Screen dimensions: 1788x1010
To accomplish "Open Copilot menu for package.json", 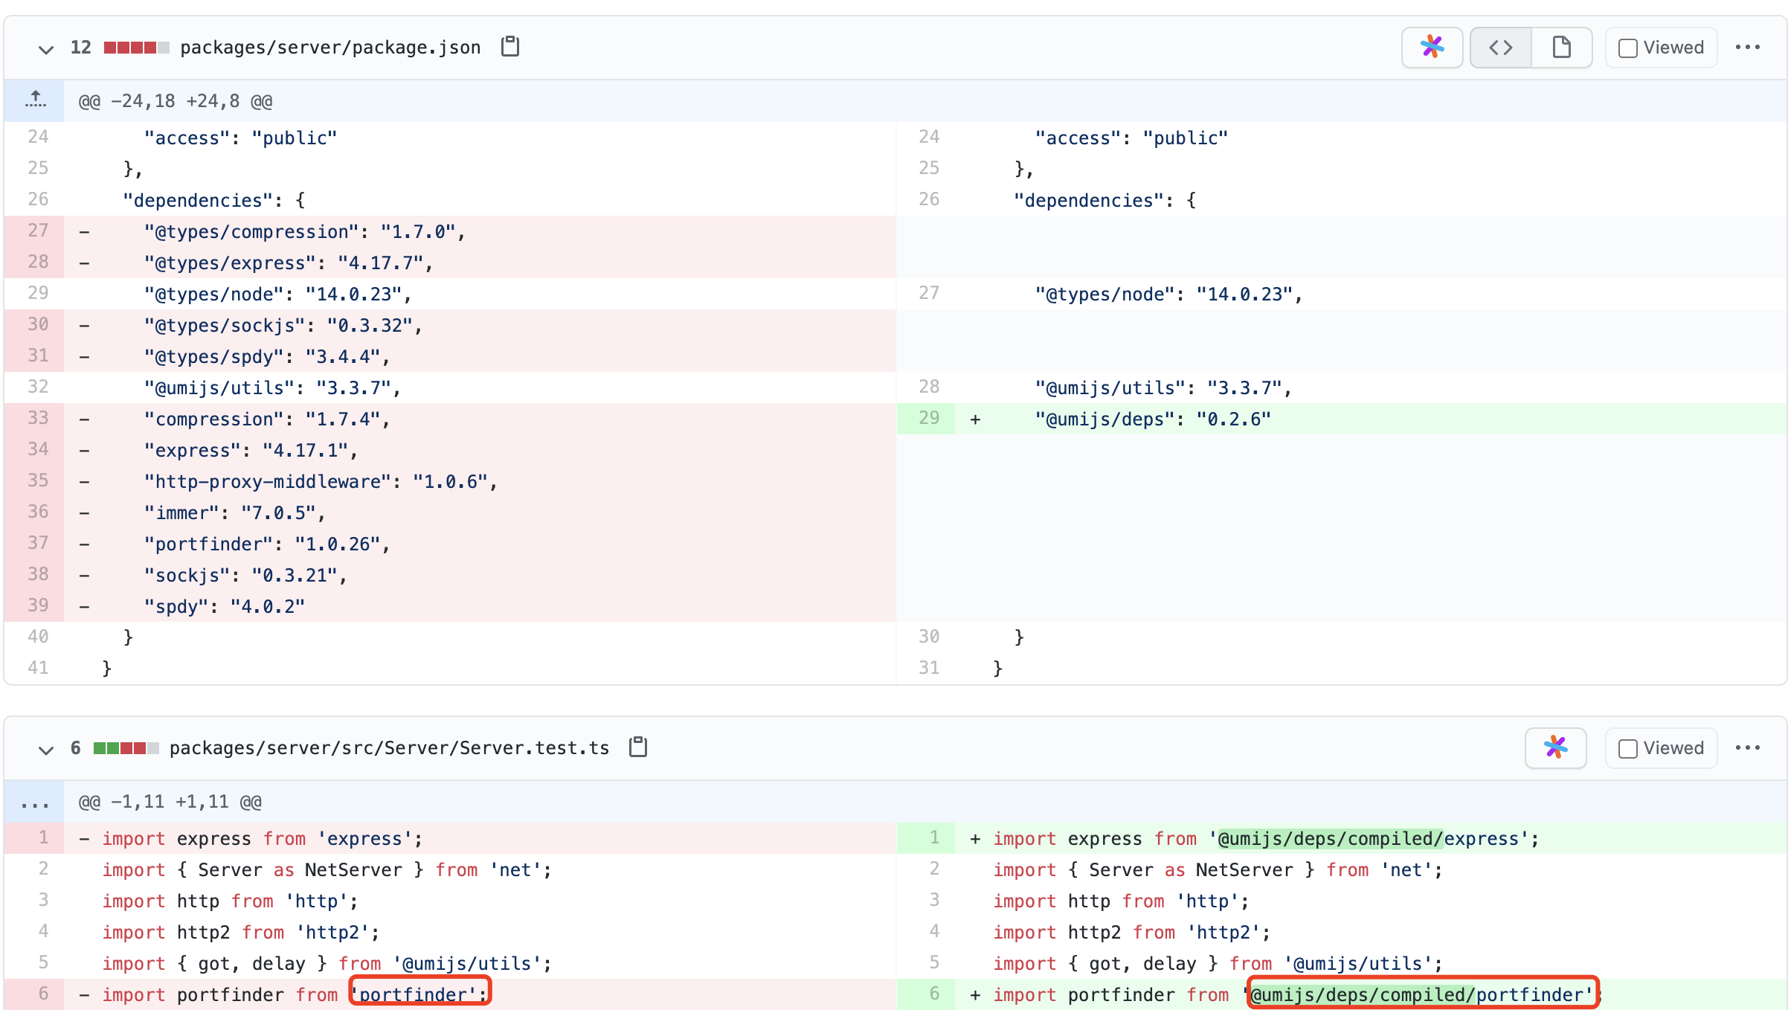I will click(1432, 48).
